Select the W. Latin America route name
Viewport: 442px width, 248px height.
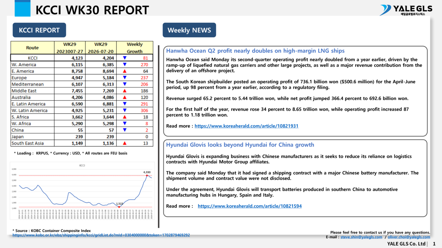pos(30,110)
